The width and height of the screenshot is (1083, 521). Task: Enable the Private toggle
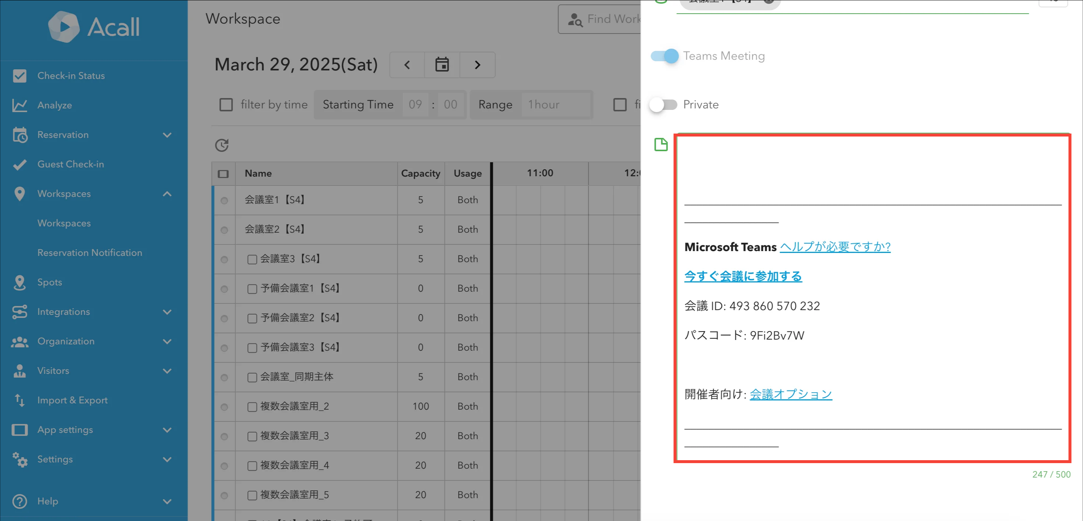[664, 105]
